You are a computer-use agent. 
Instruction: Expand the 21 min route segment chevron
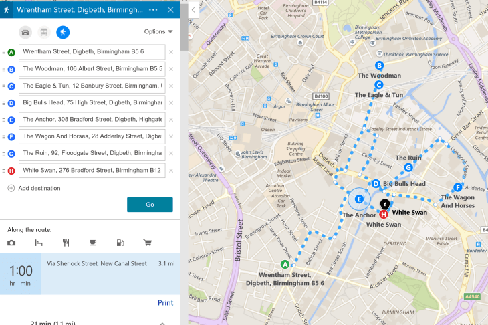(x=162, y=323)
